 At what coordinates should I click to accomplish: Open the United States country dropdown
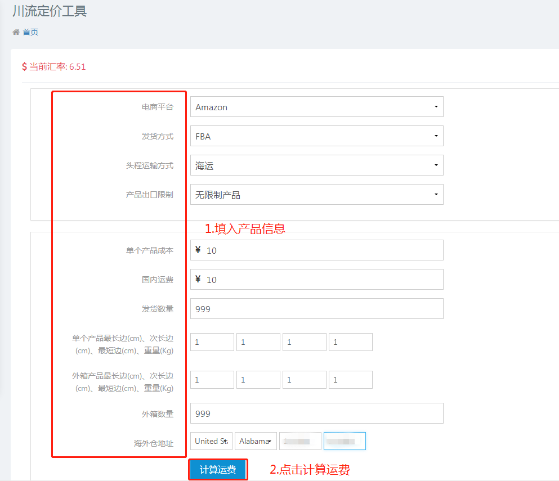212,441
